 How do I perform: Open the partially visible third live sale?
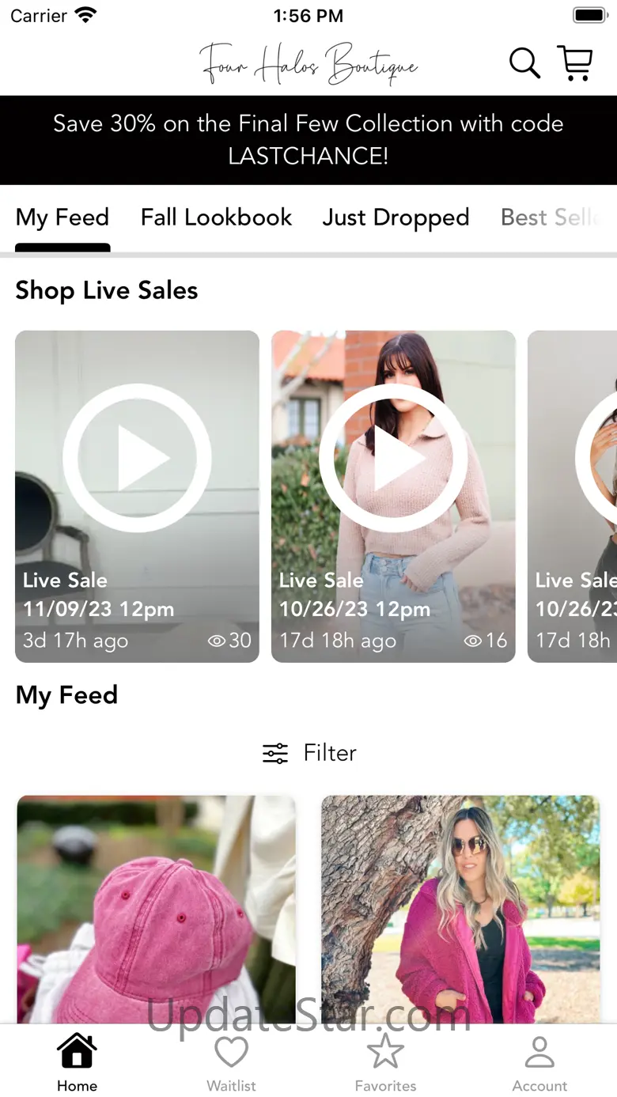point(573,496)
